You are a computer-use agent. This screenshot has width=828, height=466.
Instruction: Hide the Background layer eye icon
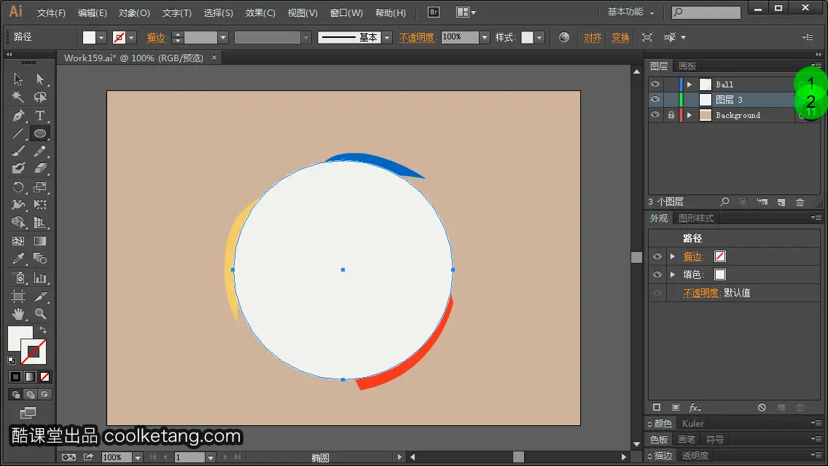pyautogui.click(x=655, y=114)
